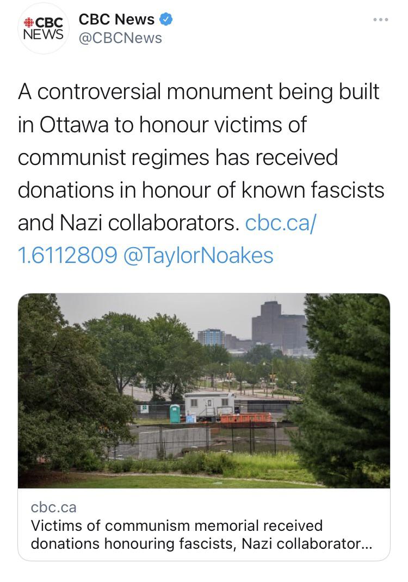Image resolution: width=408 pixels, height=582 pixels.
Task: Click the CBC News display name
Action: (116, 20)
